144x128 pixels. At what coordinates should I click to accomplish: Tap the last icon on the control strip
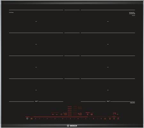point(118,119)
